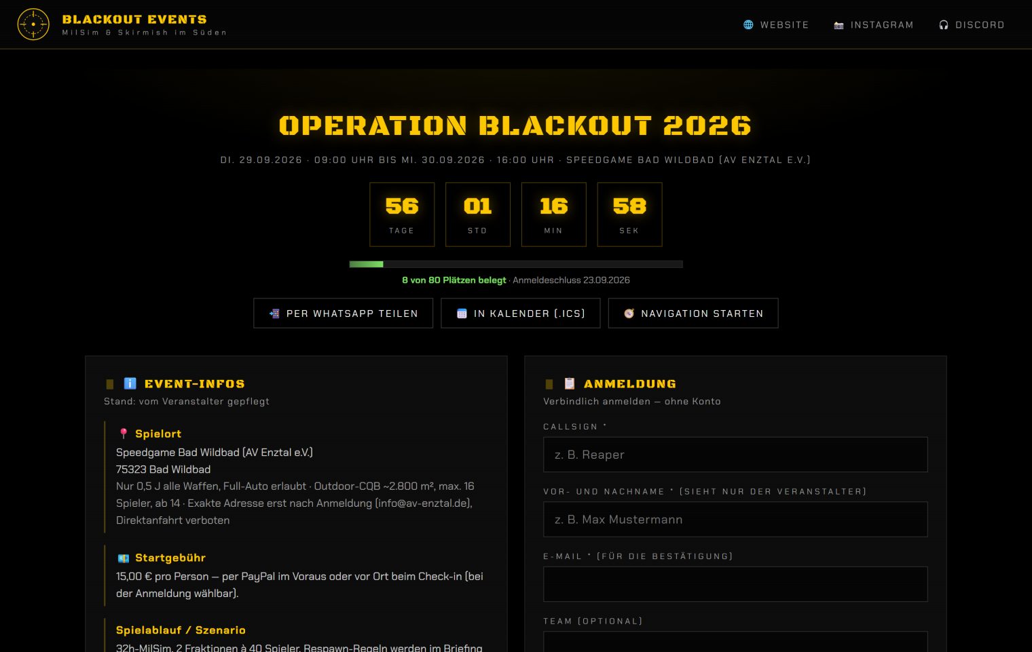Click the globe icon beside Website

[748, 24]
